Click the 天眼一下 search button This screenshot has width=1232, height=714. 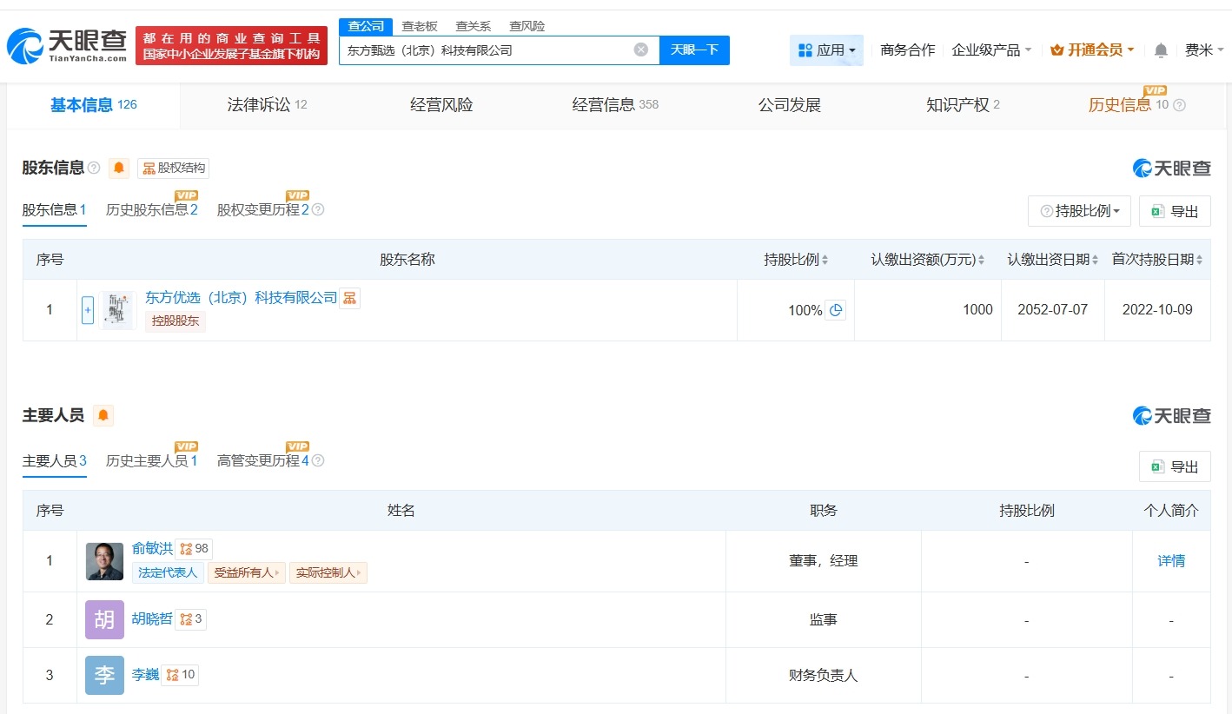click(x=695, y=50)
